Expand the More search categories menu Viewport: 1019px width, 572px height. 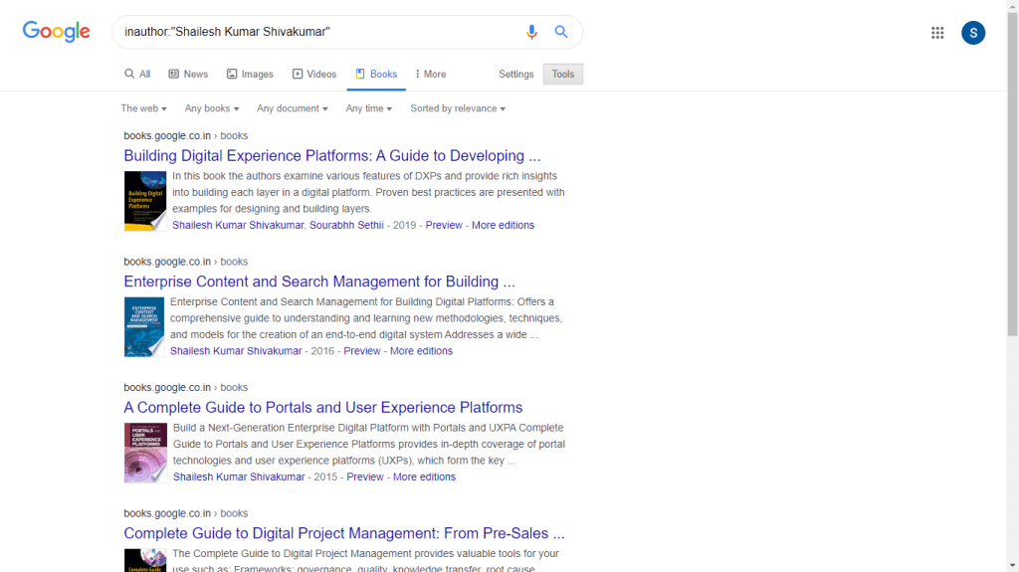431,75
